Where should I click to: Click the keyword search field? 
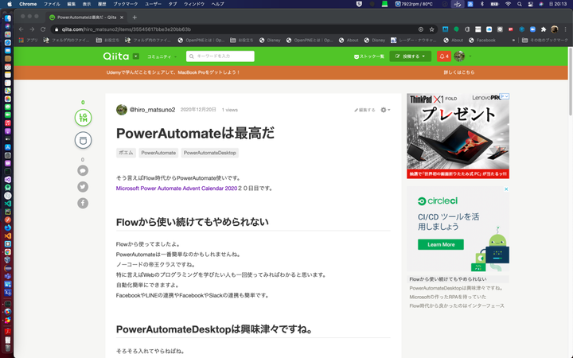pos(220,56)
